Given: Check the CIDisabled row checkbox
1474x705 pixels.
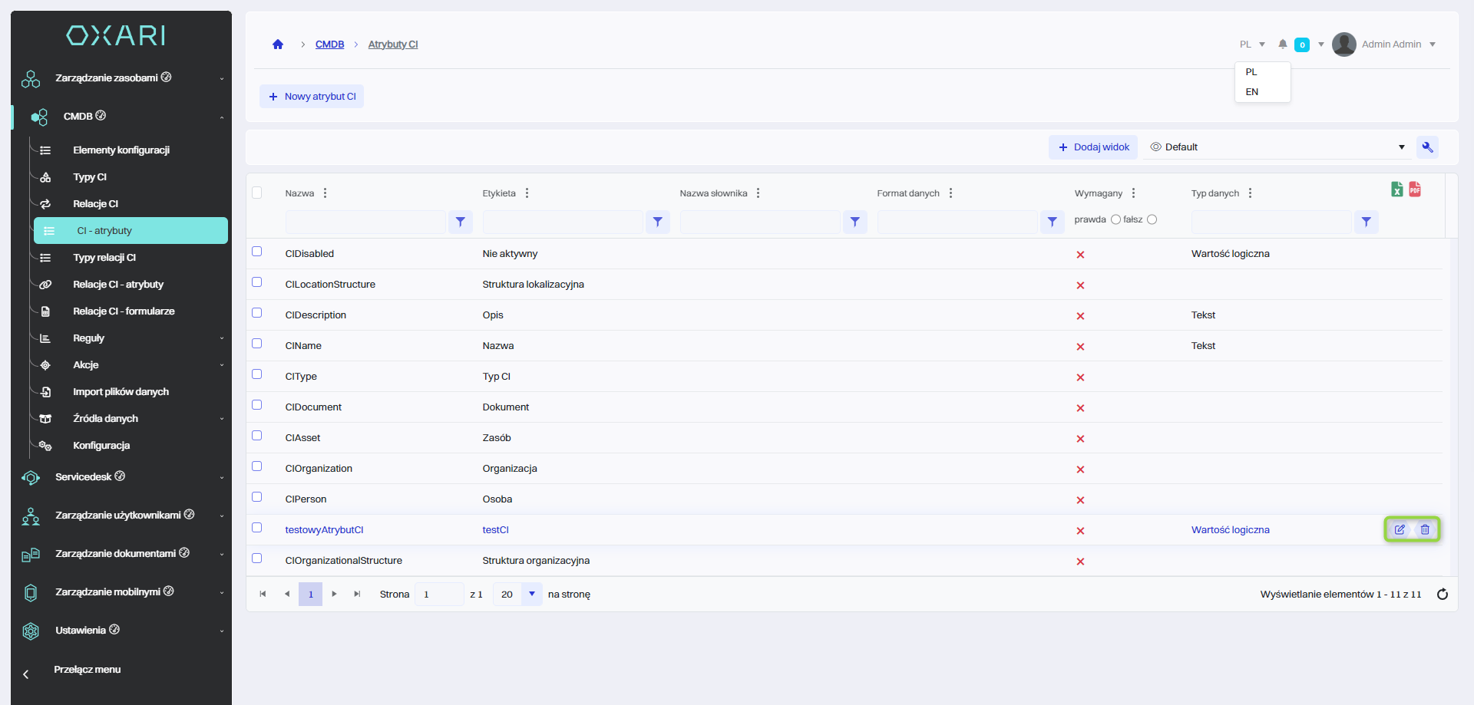Looking at the screenshot, I should point(257,252).
